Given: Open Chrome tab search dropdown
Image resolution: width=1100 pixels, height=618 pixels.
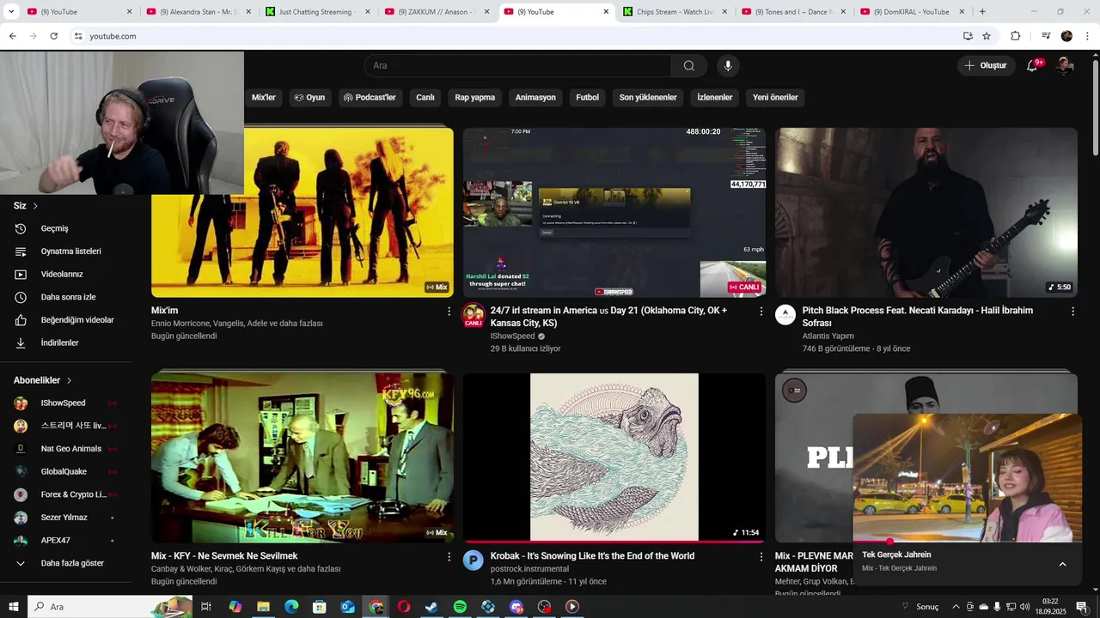Looking at the screenshot, I should click(x=11, y=11).
